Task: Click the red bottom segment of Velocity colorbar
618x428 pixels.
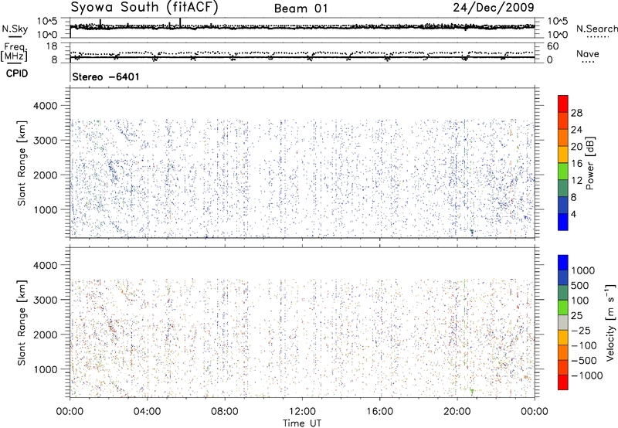Action: point(563,382)
